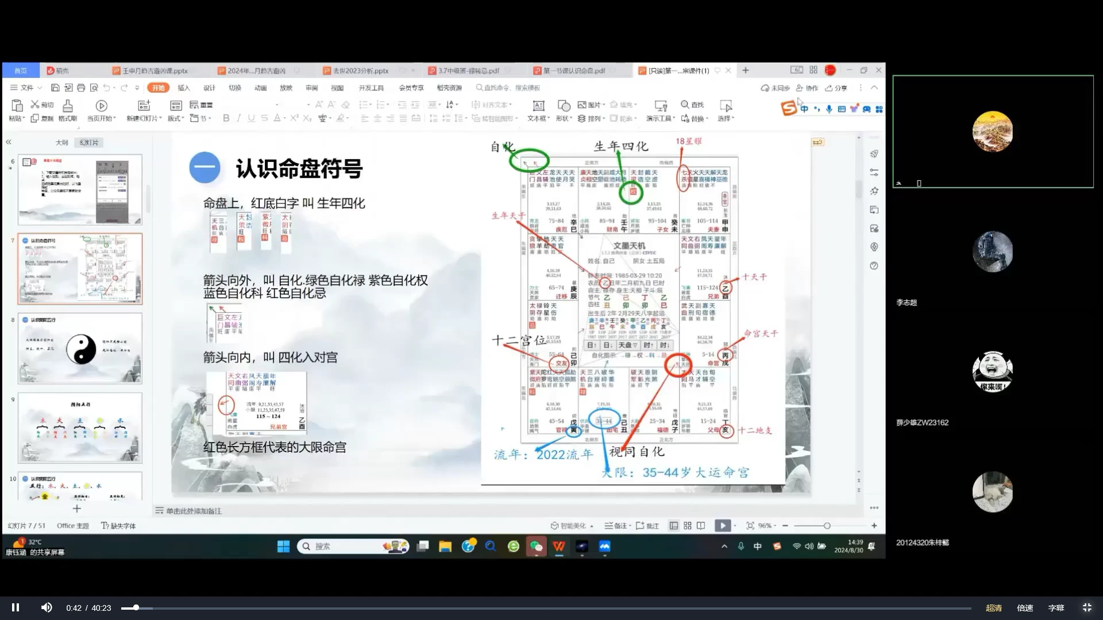Viewport: 1103px width, 620px height.
Task: Open the zoom 96% percentage dropdown
Action: pyautogui.click(x=768, y=526)
